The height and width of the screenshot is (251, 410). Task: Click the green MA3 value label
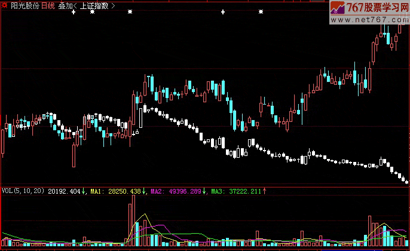[237, 191]
